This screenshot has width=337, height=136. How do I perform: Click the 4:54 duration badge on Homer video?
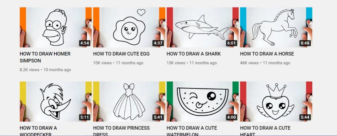[x=85, y=43]
